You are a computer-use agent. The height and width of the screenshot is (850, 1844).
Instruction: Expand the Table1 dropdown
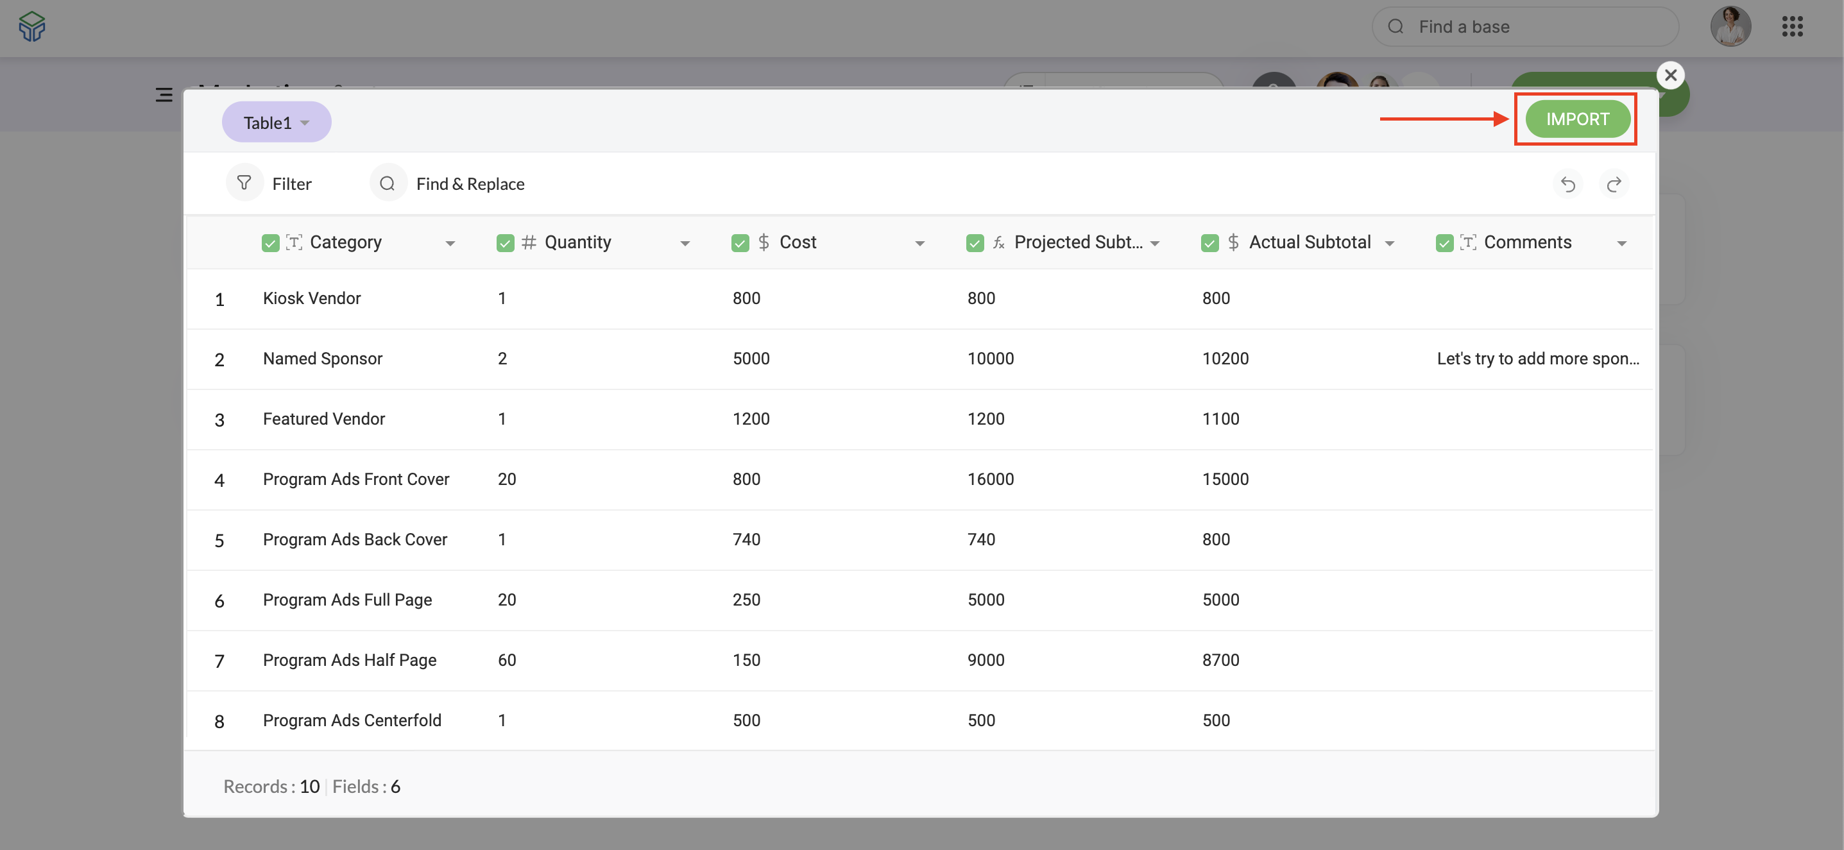click(x=277, y=123)
